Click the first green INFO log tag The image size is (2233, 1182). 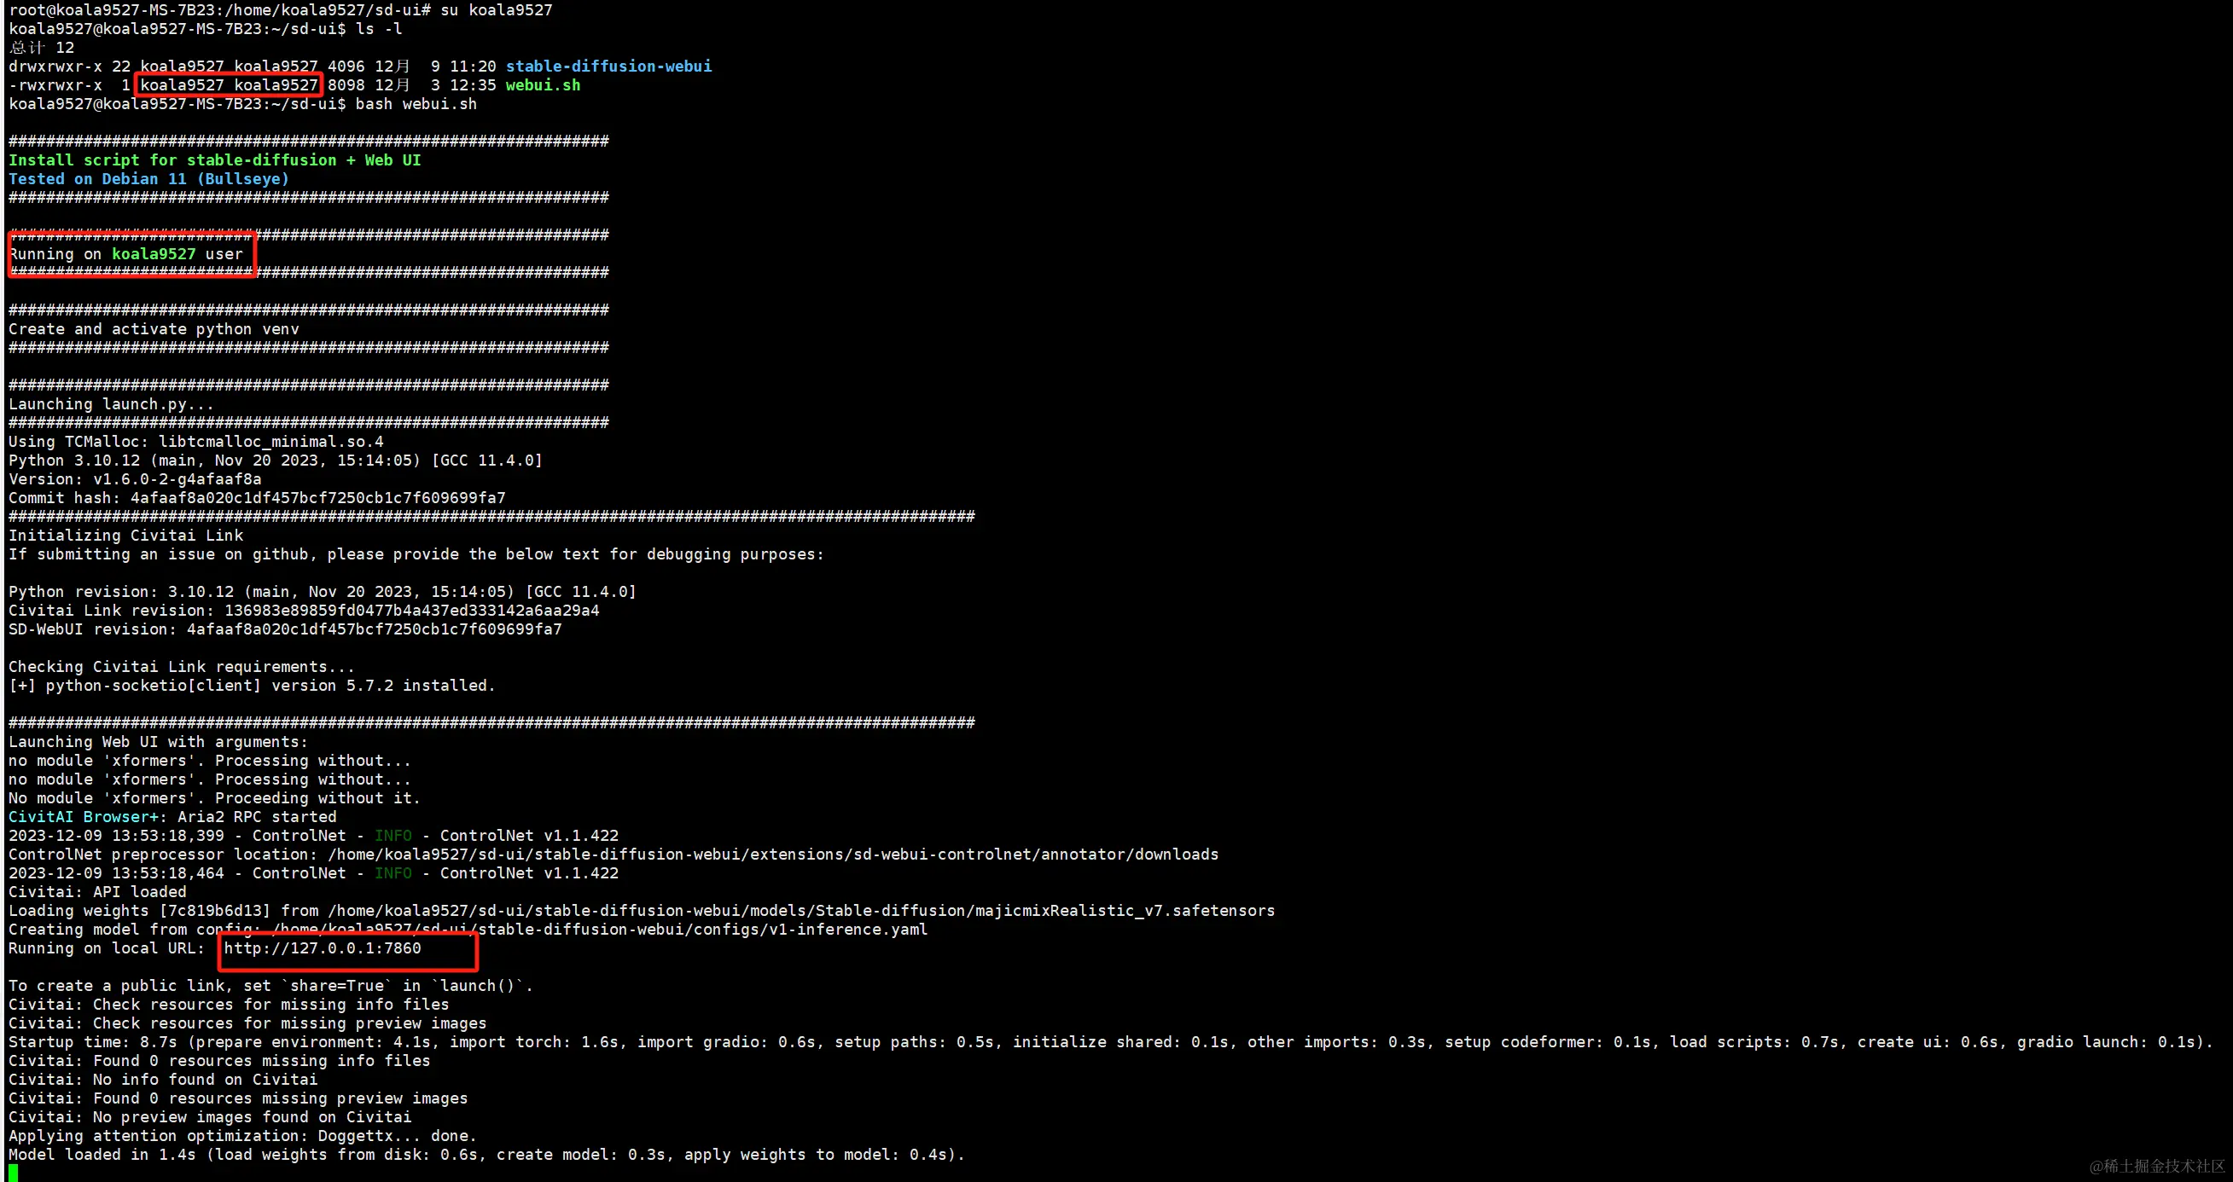point(393,836)
